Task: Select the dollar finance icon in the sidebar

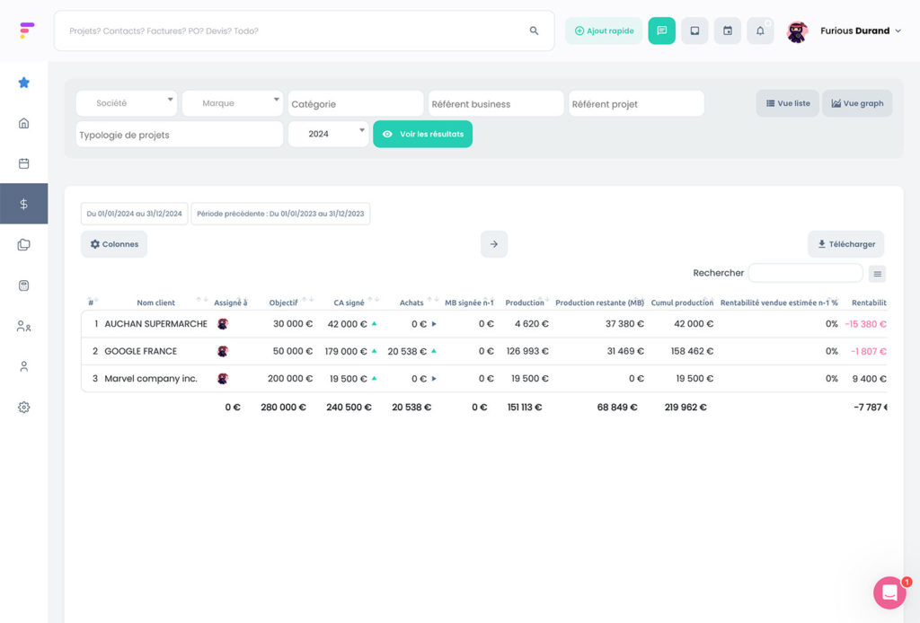Action: click(23, 204)
